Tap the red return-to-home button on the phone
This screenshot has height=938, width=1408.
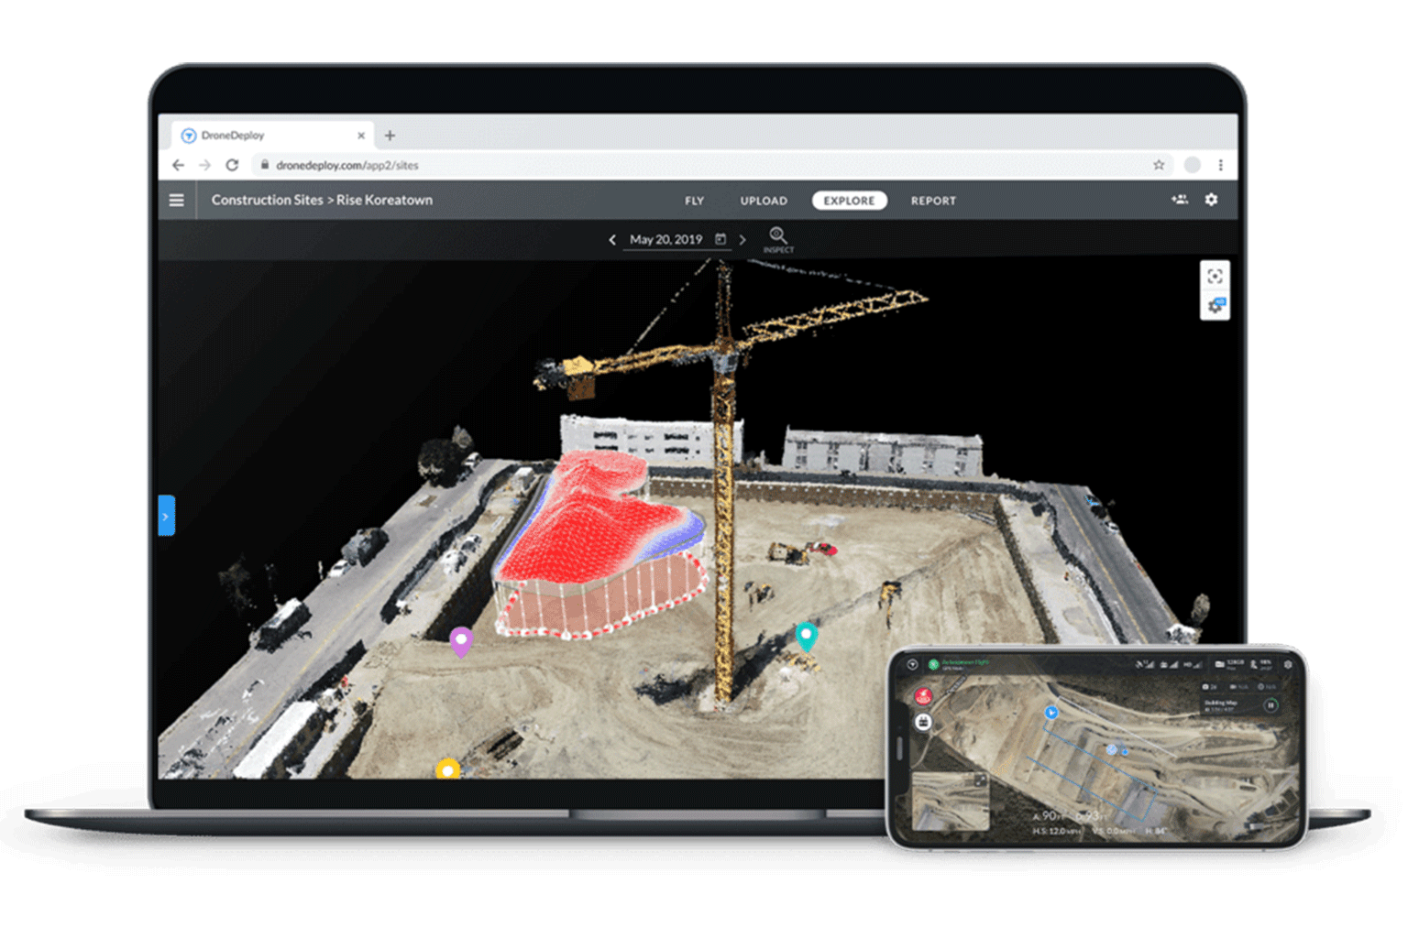pos(923,696)
